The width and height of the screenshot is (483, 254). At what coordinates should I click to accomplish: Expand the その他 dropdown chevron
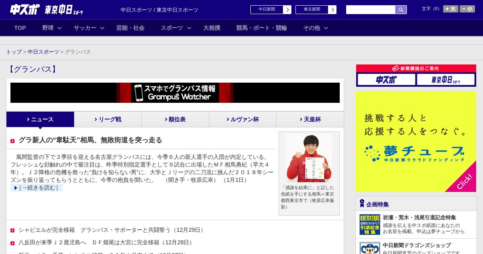(326, 28)
